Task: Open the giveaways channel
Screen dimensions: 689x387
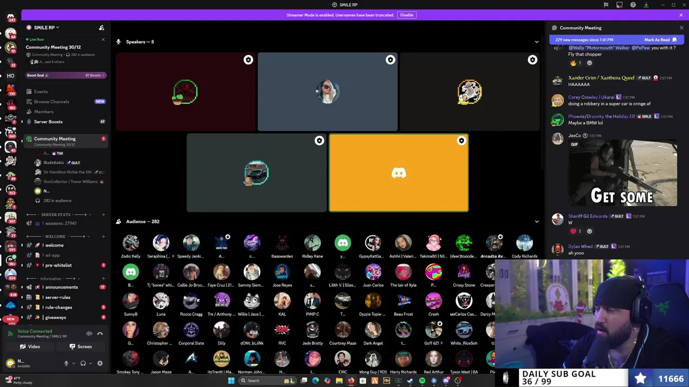Action: point(66,318)
